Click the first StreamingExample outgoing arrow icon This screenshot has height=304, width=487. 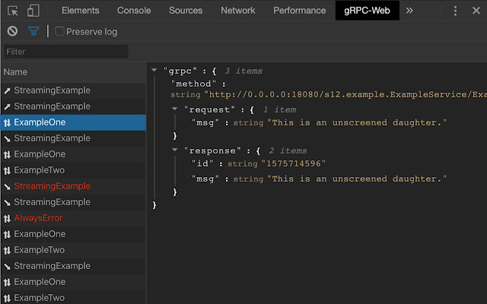coord(7,90)
